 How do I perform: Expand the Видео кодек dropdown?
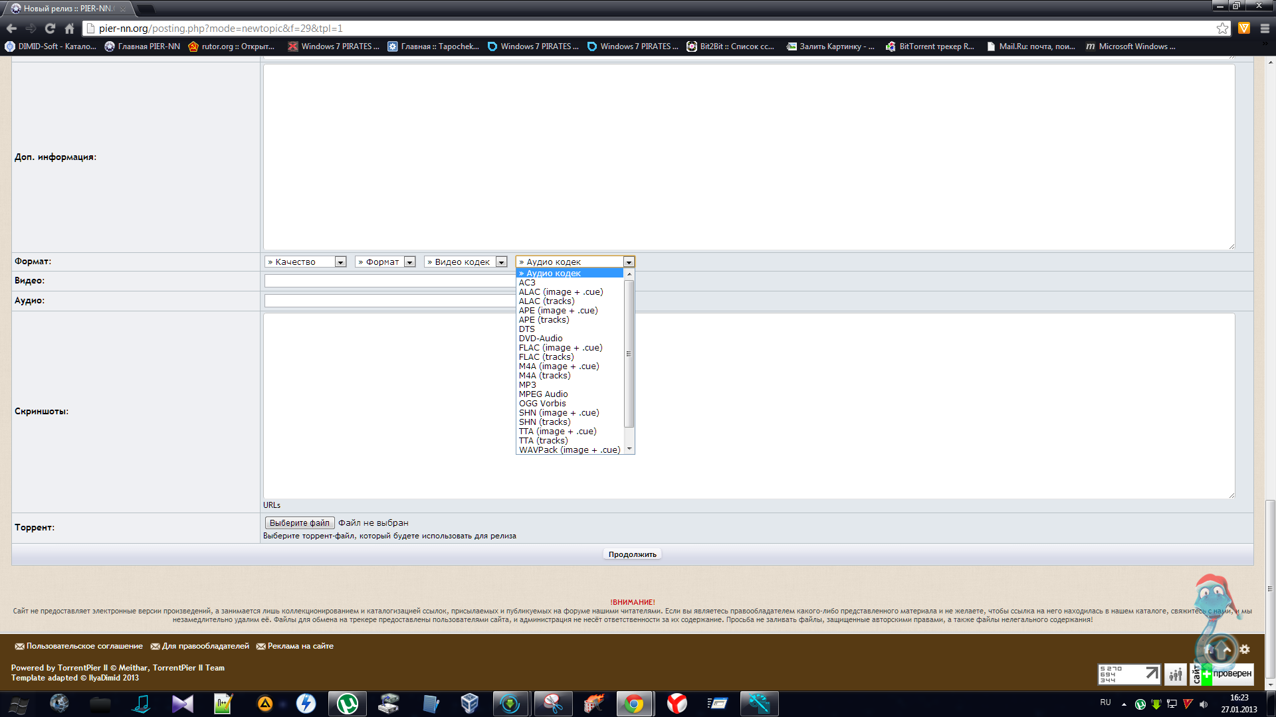coord(466,262)
